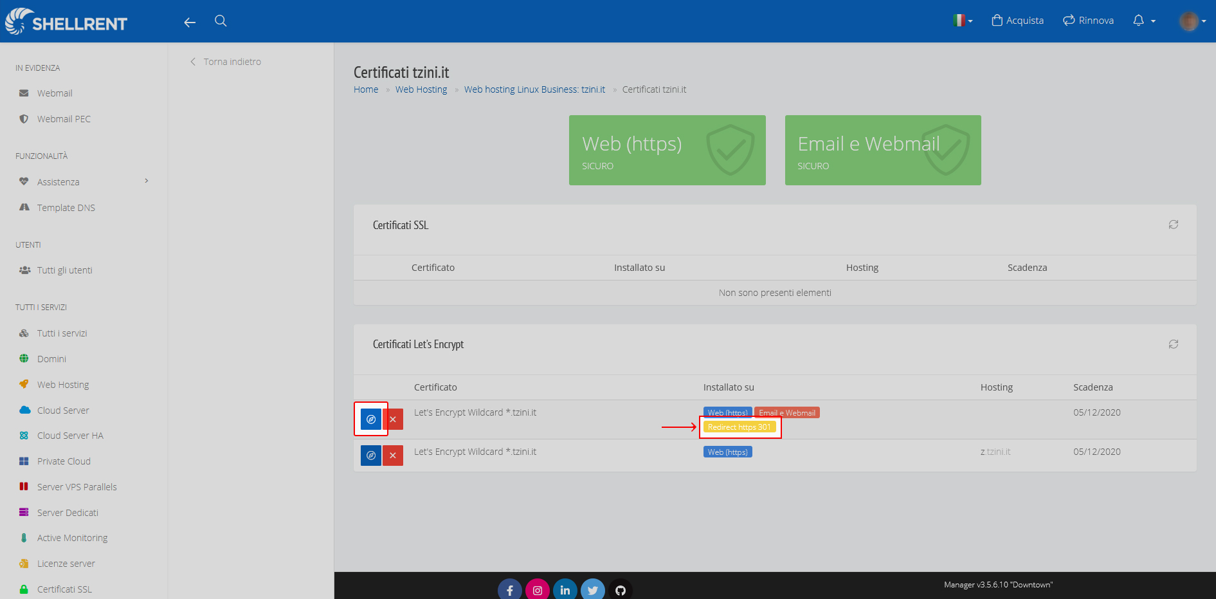The width and height of the screenshot is (1216, 599).
Task: Open the Italian flag language dropdown
Action: [x=962, y=21]
